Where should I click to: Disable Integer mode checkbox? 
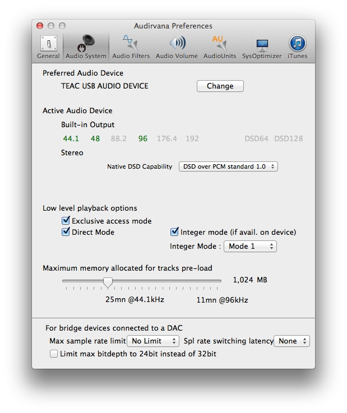tap(174, 232)
